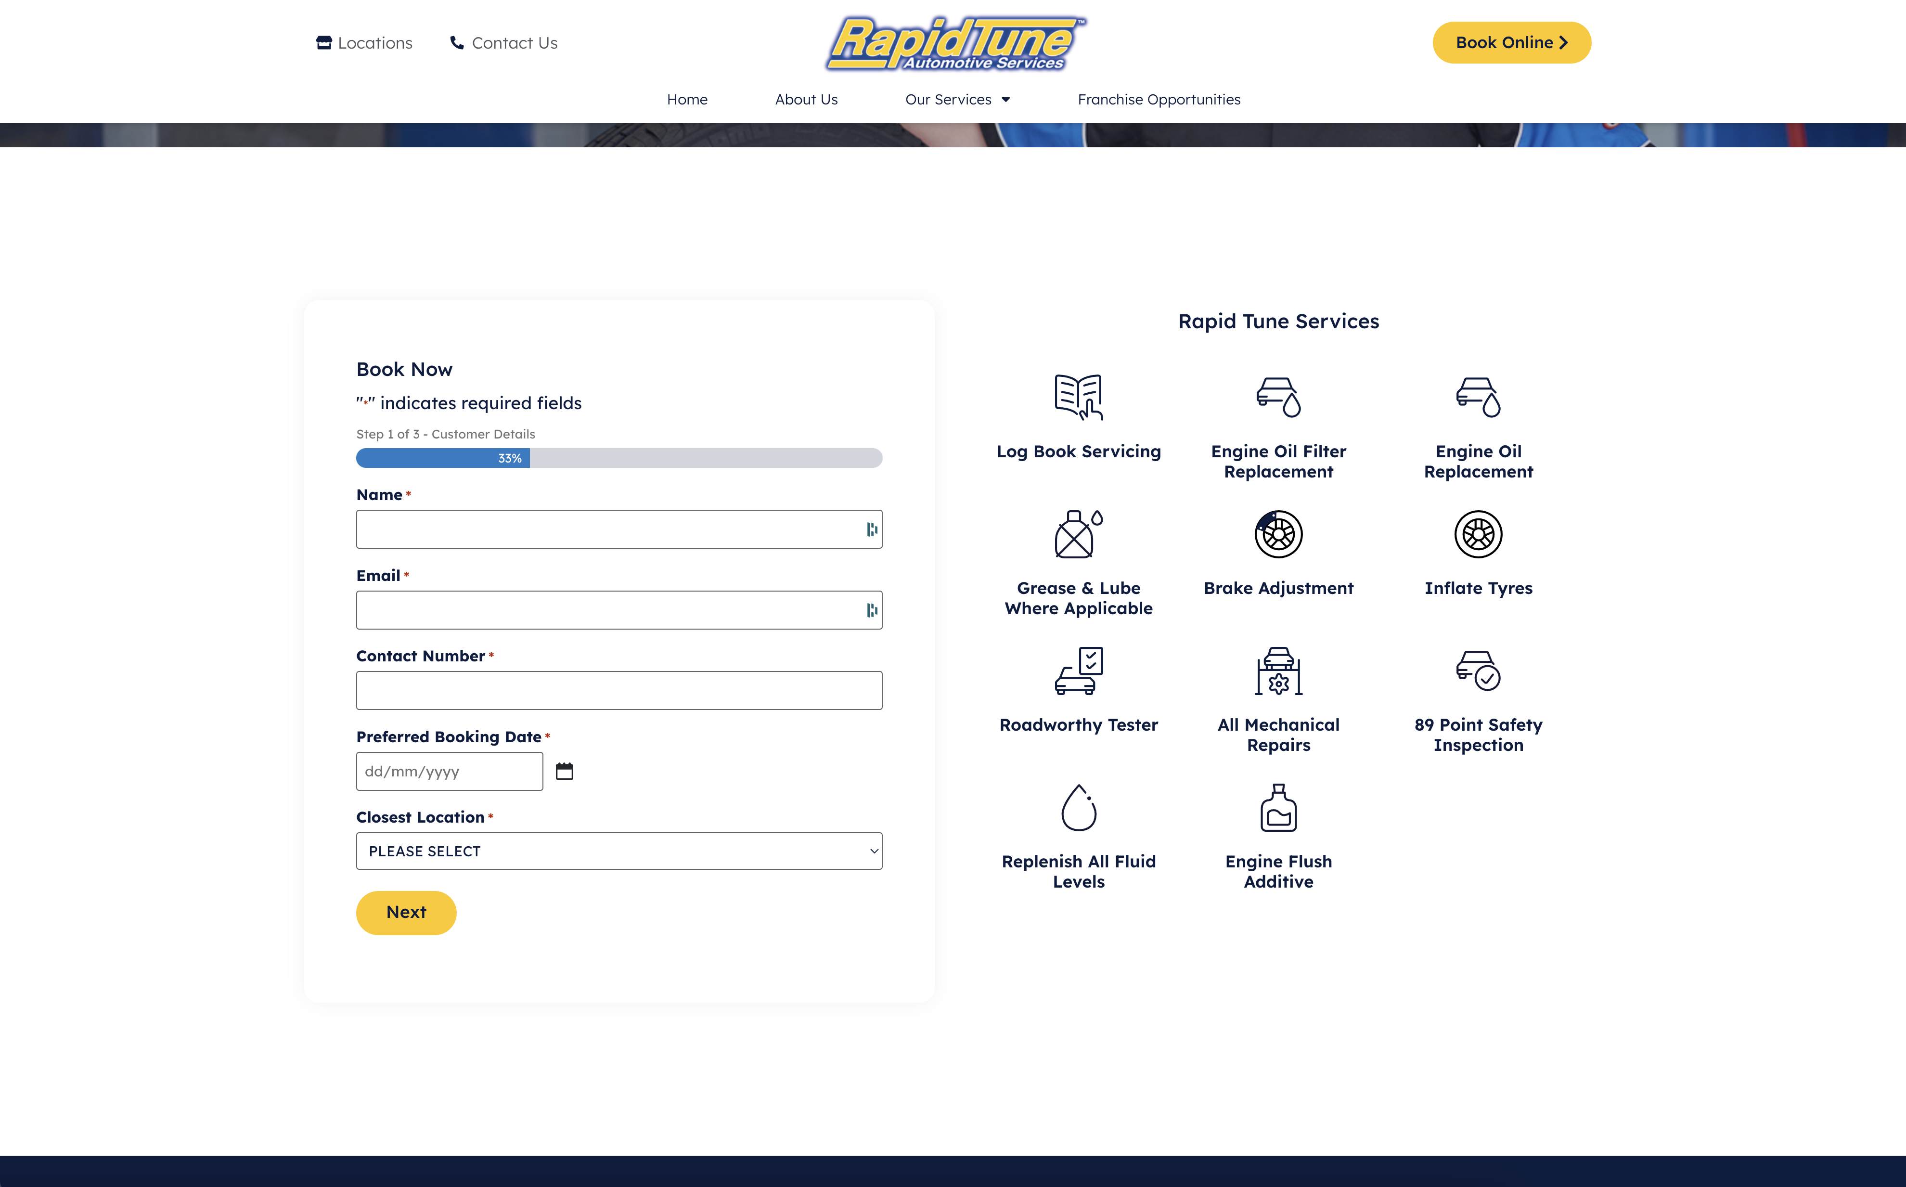Viewport: 1906px width, 1187px height.
Task: Click the Next button
Action: (x=406, y=912)
